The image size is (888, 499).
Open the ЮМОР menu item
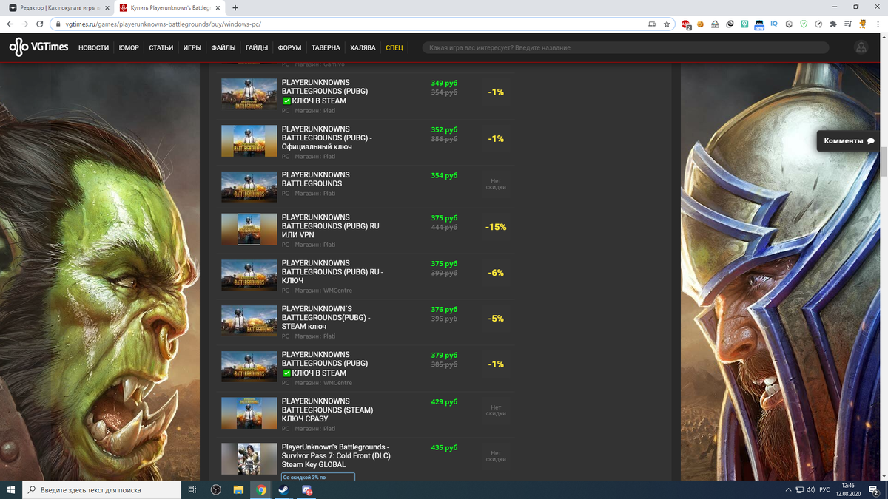129,47
